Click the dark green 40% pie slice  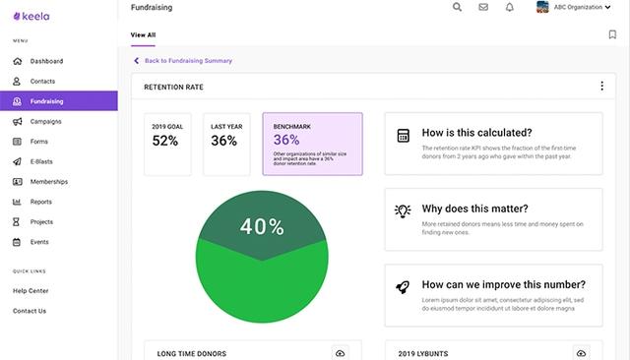point(262,225)
